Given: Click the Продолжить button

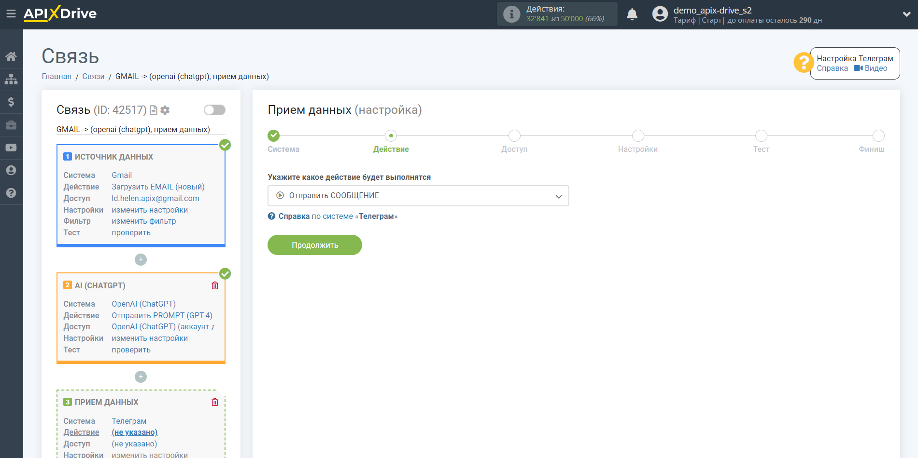Looking at the screenshot, I should pyautogui.click(x=315, y=245).
